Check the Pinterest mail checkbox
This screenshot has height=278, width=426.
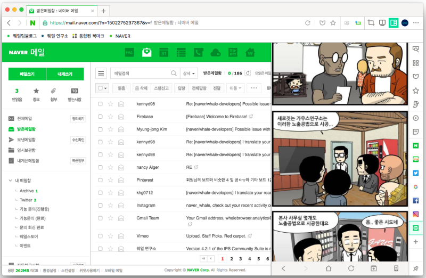click(100, 180)
